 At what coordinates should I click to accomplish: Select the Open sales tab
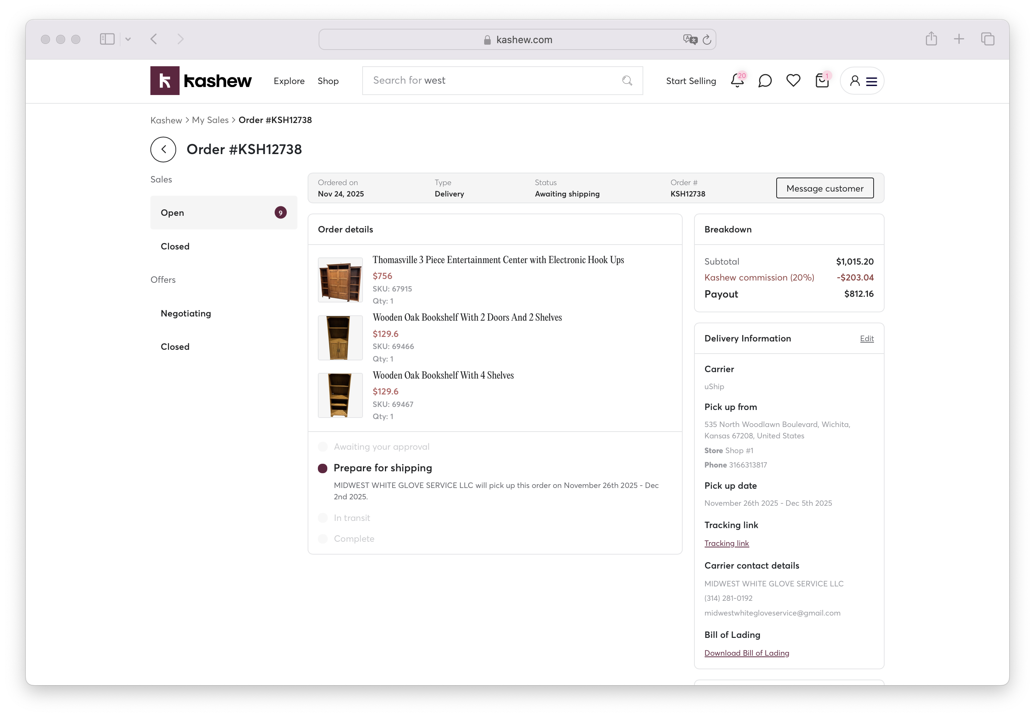tap(224, 212)
